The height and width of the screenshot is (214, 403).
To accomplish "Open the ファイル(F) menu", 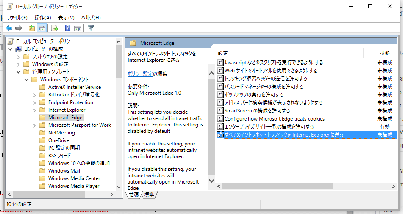I will 17,18.
